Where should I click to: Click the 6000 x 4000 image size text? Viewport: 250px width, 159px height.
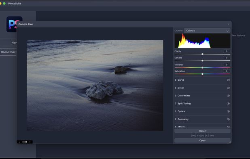pyautogui.click(x=202, y=136)
